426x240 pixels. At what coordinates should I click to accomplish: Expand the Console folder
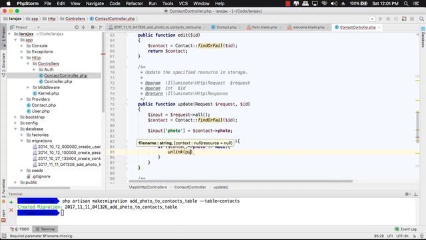(x=22, y=46)
